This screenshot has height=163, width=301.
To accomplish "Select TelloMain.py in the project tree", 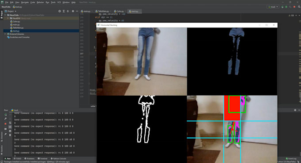I will 17,28.
